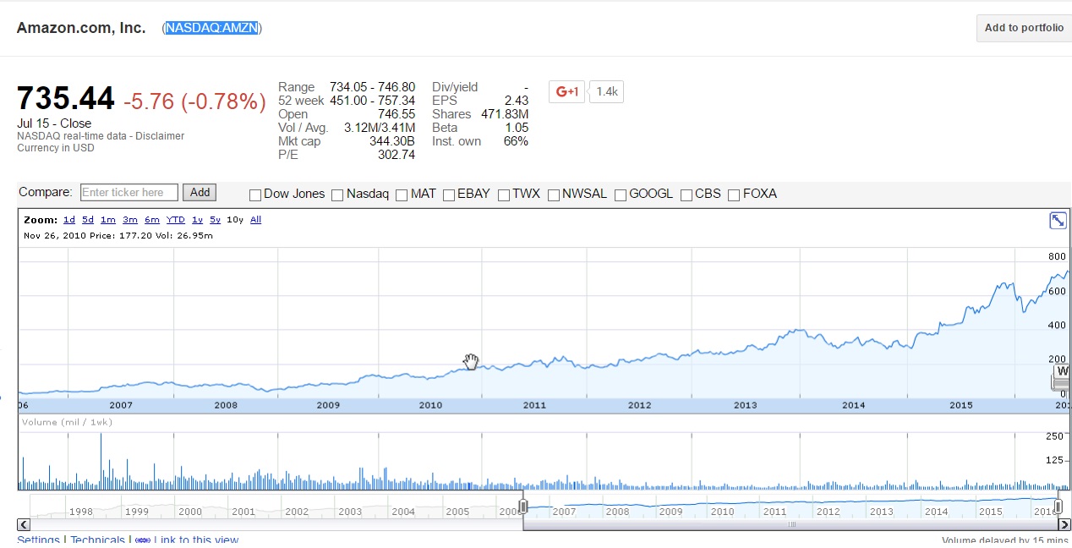Click the link icon beside Link to this view
The image size is (1072, 548).
tap(142, 540)
